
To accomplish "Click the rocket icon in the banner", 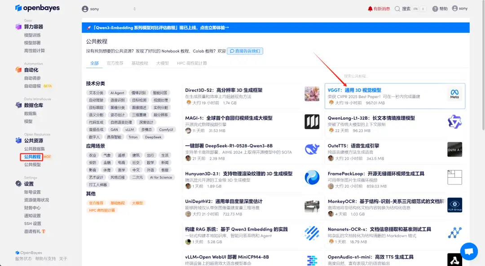I will [89, 27].
